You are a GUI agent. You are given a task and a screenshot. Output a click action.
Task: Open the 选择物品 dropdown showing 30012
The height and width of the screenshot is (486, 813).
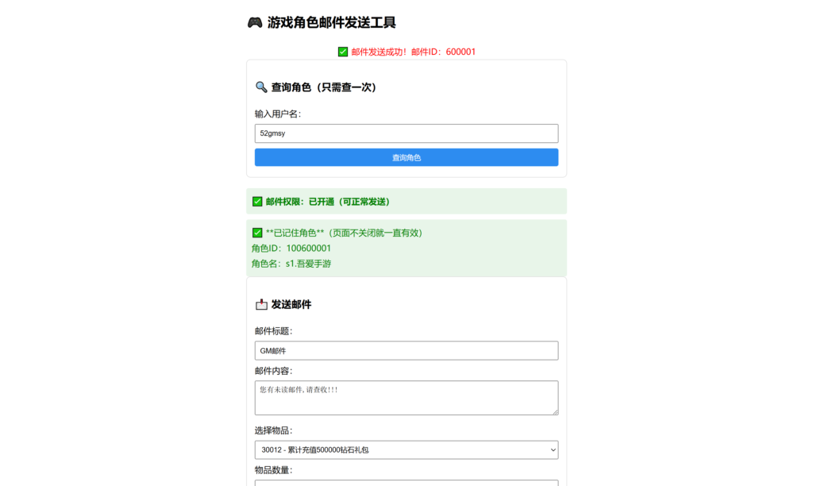click(406, 449)
